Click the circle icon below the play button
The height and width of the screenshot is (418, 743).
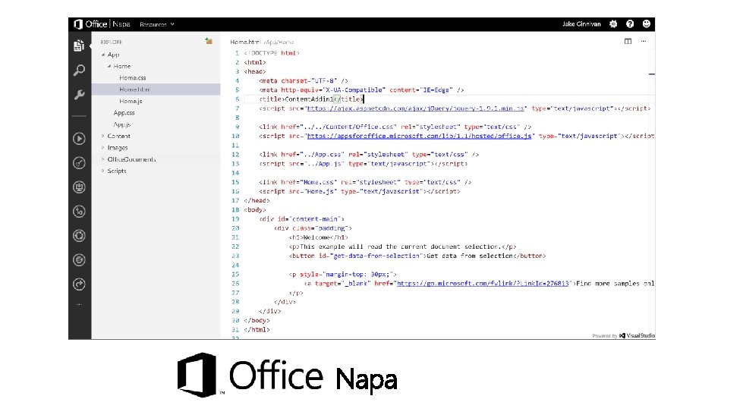(79, 163)
